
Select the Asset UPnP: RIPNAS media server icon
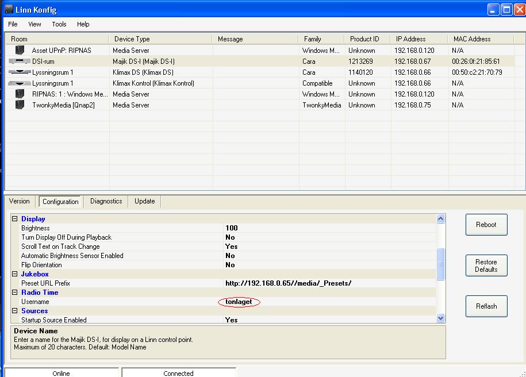pyautogui.click(x=20, y=50)
